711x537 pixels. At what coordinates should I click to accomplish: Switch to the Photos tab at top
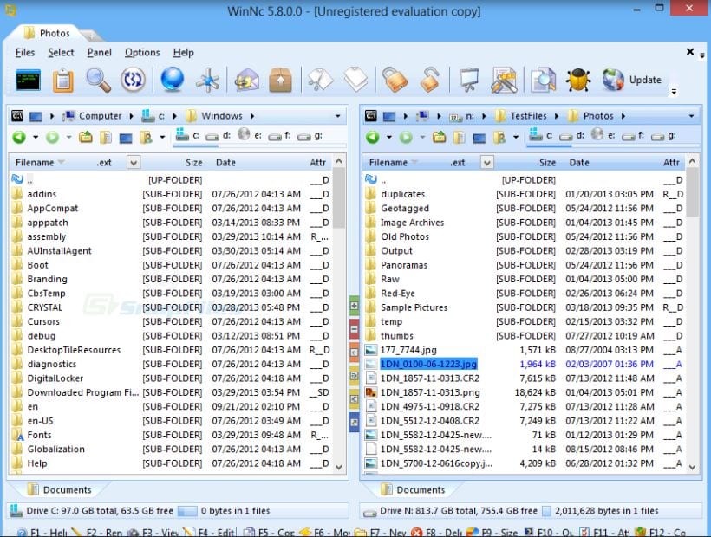point(47,33)
